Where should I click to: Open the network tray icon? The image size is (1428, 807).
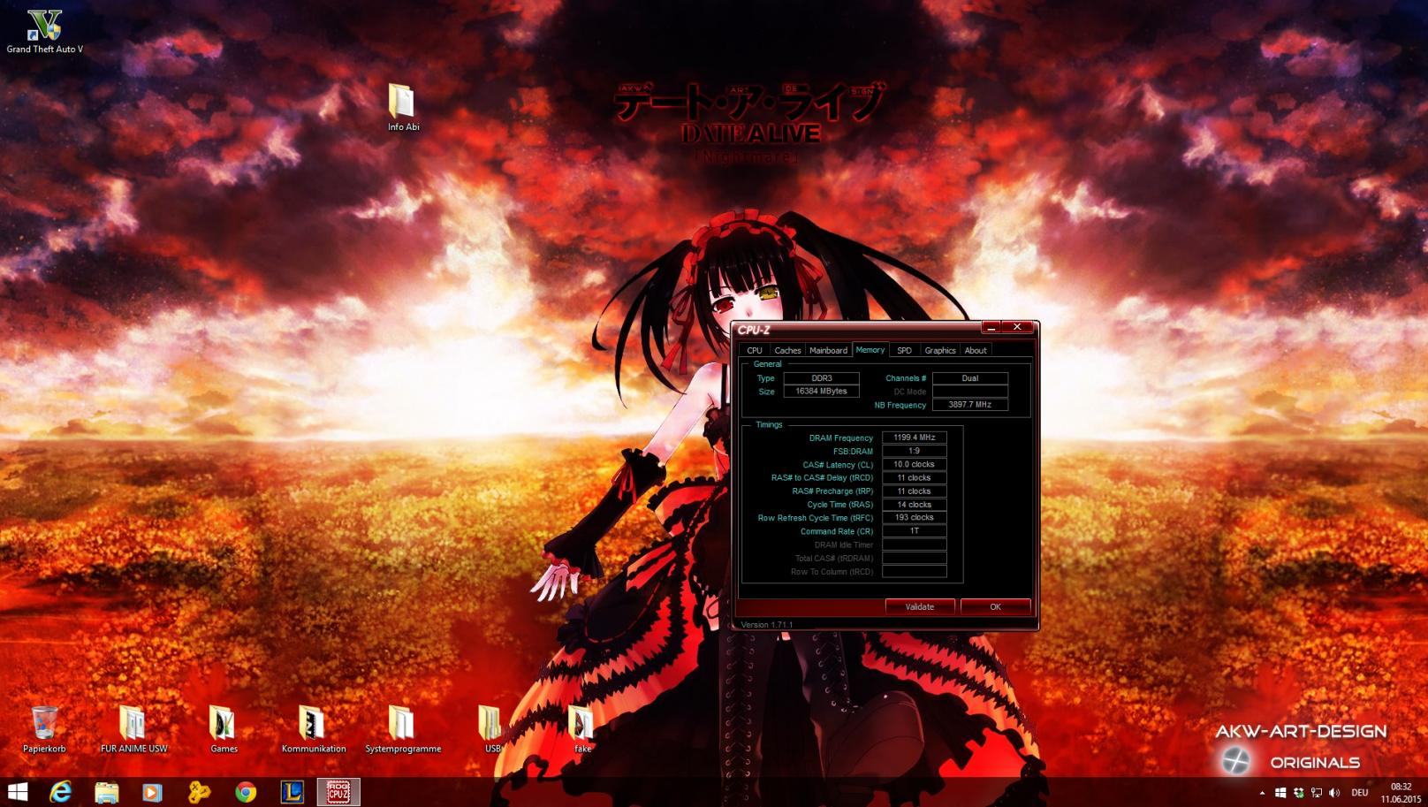click(1316, 793)
